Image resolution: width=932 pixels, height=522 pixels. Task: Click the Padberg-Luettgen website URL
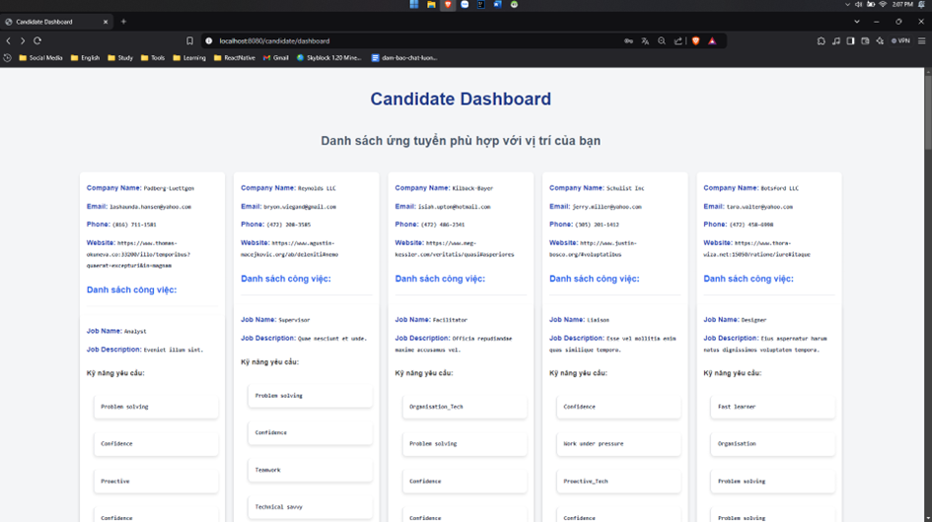click(x=138, y=254)
